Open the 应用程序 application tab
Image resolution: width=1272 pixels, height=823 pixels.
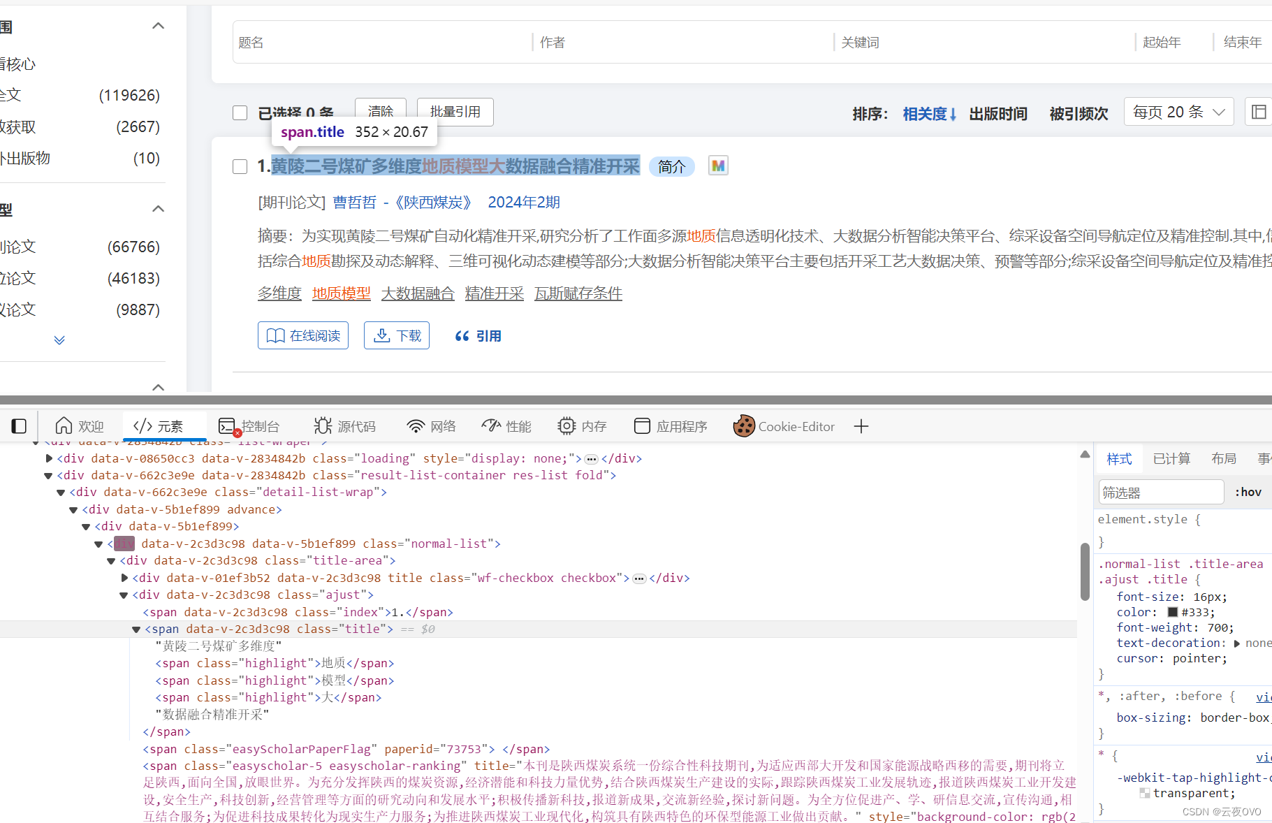[671, 426]
